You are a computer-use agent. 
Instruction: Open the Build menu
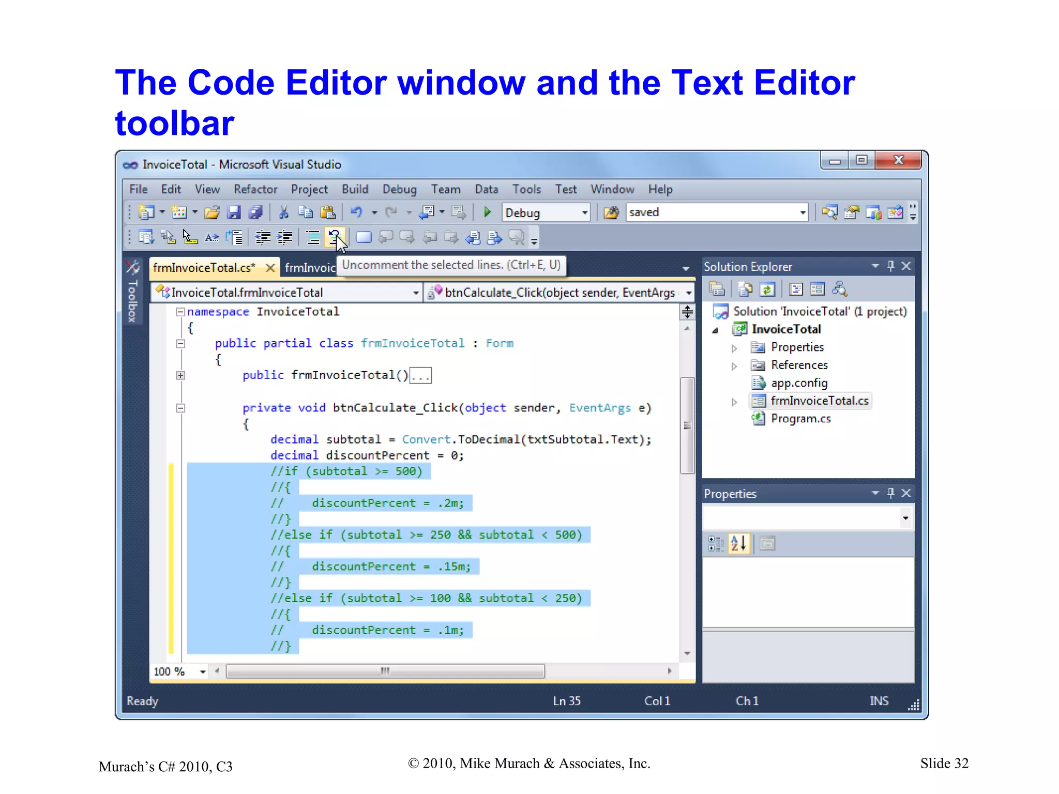pos(355,189)
